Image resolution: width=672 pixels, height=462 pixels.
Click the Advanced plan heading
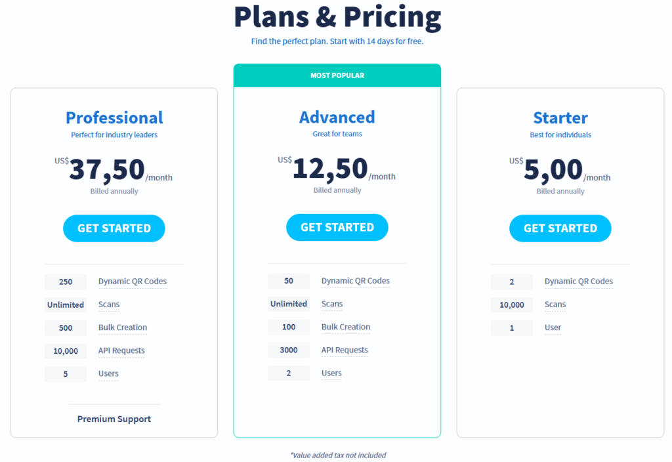pos(337,117)
